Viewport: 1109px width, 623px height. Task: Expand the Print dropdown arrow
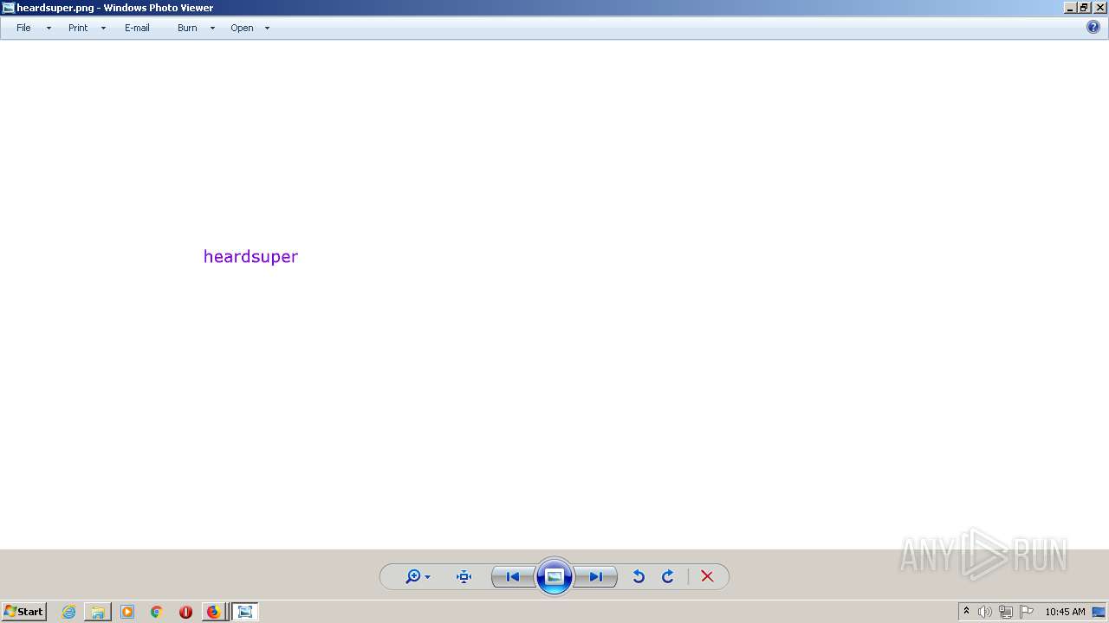[103, 29]
